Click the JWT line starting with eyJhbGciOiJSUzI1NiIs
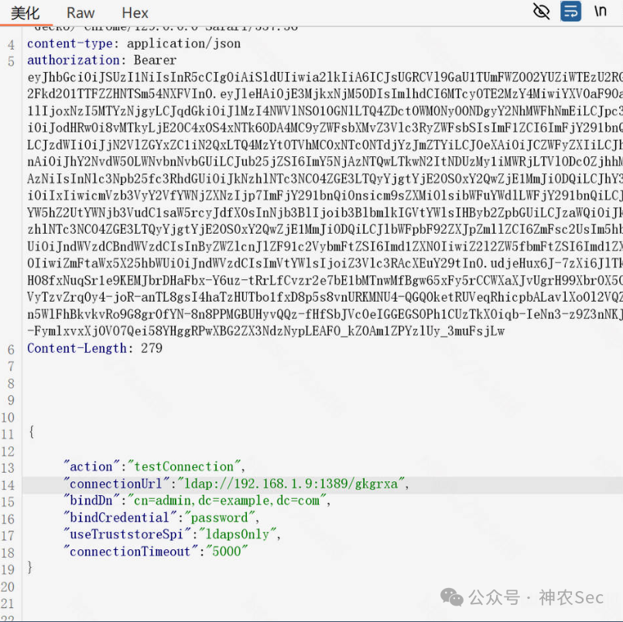Viewport: 623px width, 622px height. (325, 77)
